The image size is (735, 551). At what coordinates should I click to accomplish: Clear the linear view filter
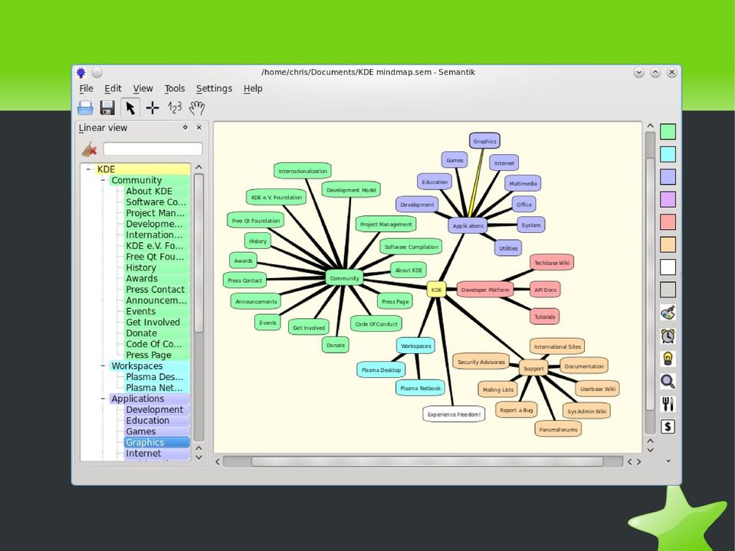point(89,149)
